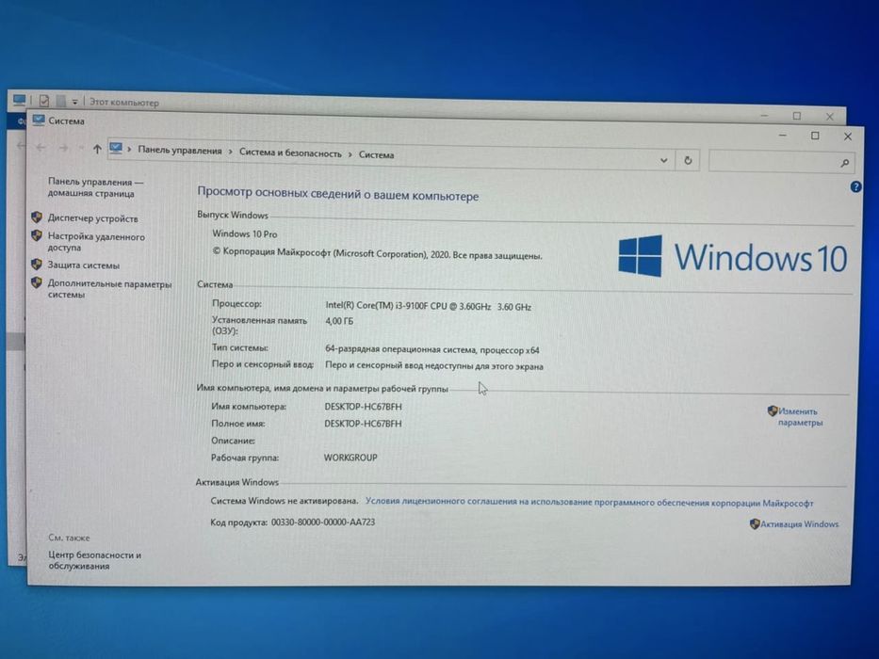Expand the arrow after 'Панель управления' breadcrumb

coord(231,152)
